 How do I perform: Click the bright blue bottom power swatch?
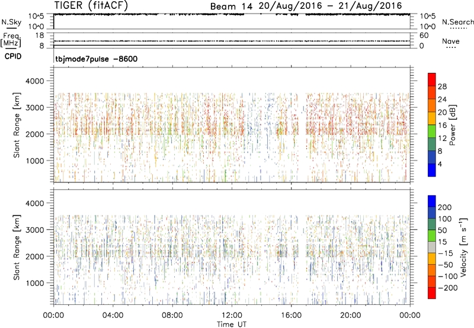(432, 170)
